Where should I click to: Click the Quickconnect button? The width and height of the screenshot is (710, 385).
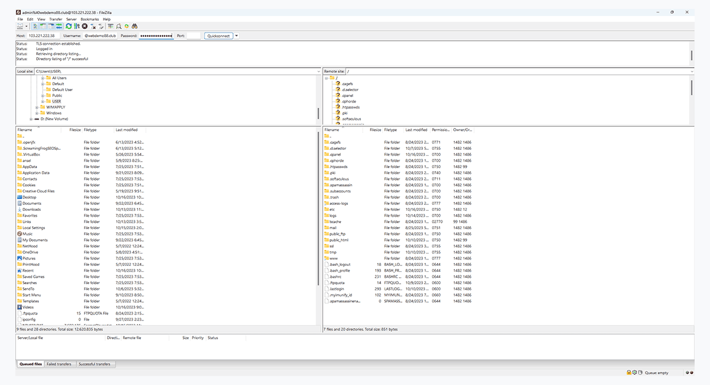click(218, 36)
